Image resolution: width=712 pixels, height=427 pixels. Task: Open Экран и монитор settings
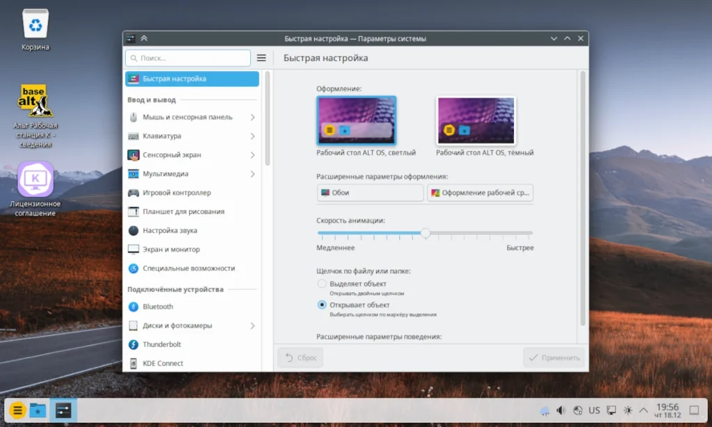click(192, 250)
